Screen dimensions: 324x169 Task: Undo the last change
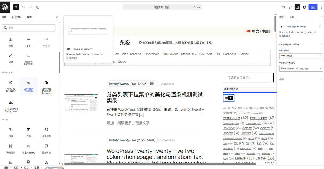point(23,7)
